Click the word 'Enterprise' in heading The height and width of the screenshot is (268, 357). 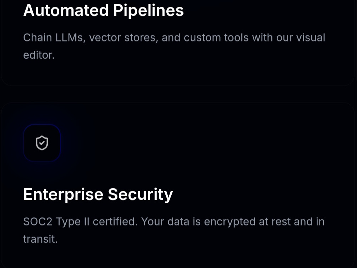(63, 195)
